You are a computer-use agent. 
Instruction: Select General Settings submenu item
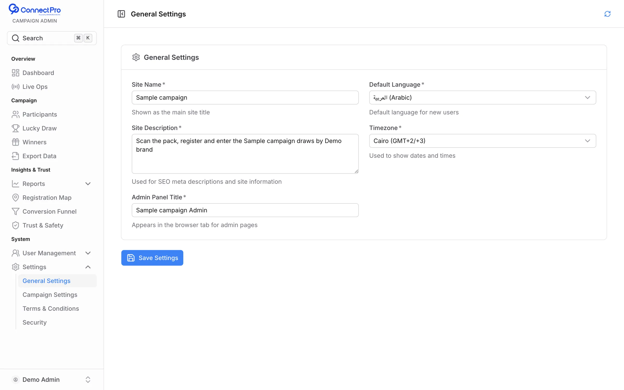57,281
